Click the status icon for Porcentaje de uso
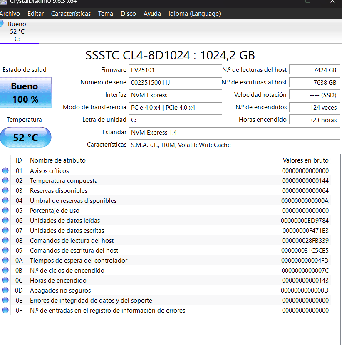 coord(5,211)
